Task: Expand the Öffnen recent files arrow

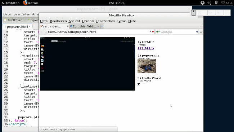Action: pos(25,20)
